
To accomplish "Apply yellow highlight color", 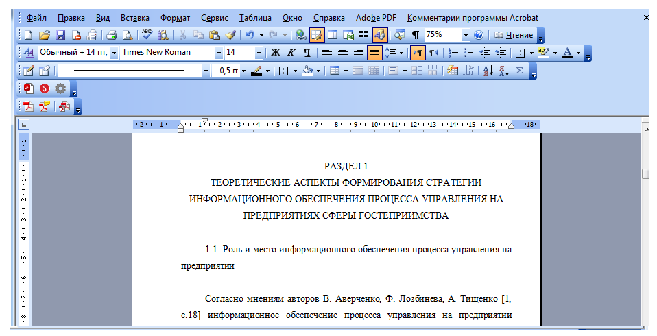I will (x=543, y=53).
